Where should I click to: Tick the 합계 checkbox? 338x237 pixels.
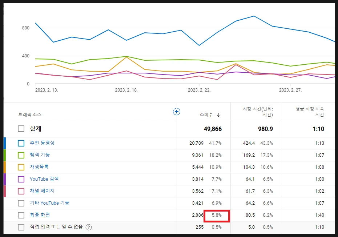point(21,129)
